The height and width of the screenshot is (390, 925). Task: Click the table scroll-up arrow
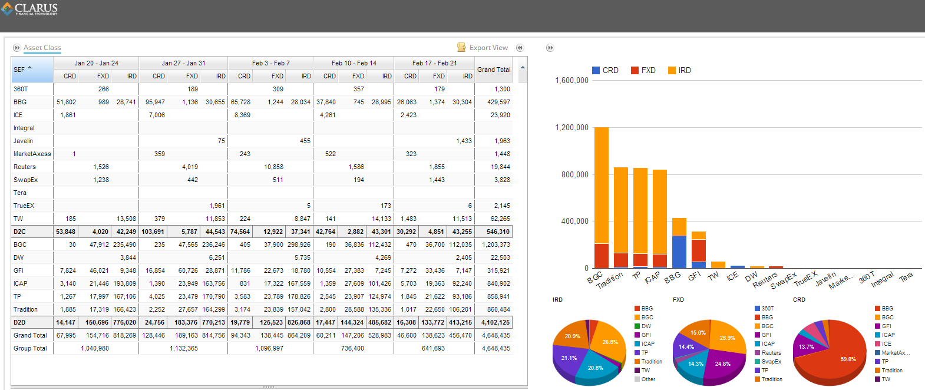click(522, 67)
